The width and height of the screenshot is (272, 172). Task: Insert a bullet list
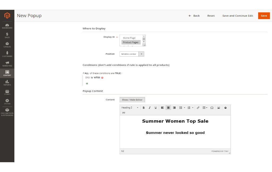click(181, 108)
